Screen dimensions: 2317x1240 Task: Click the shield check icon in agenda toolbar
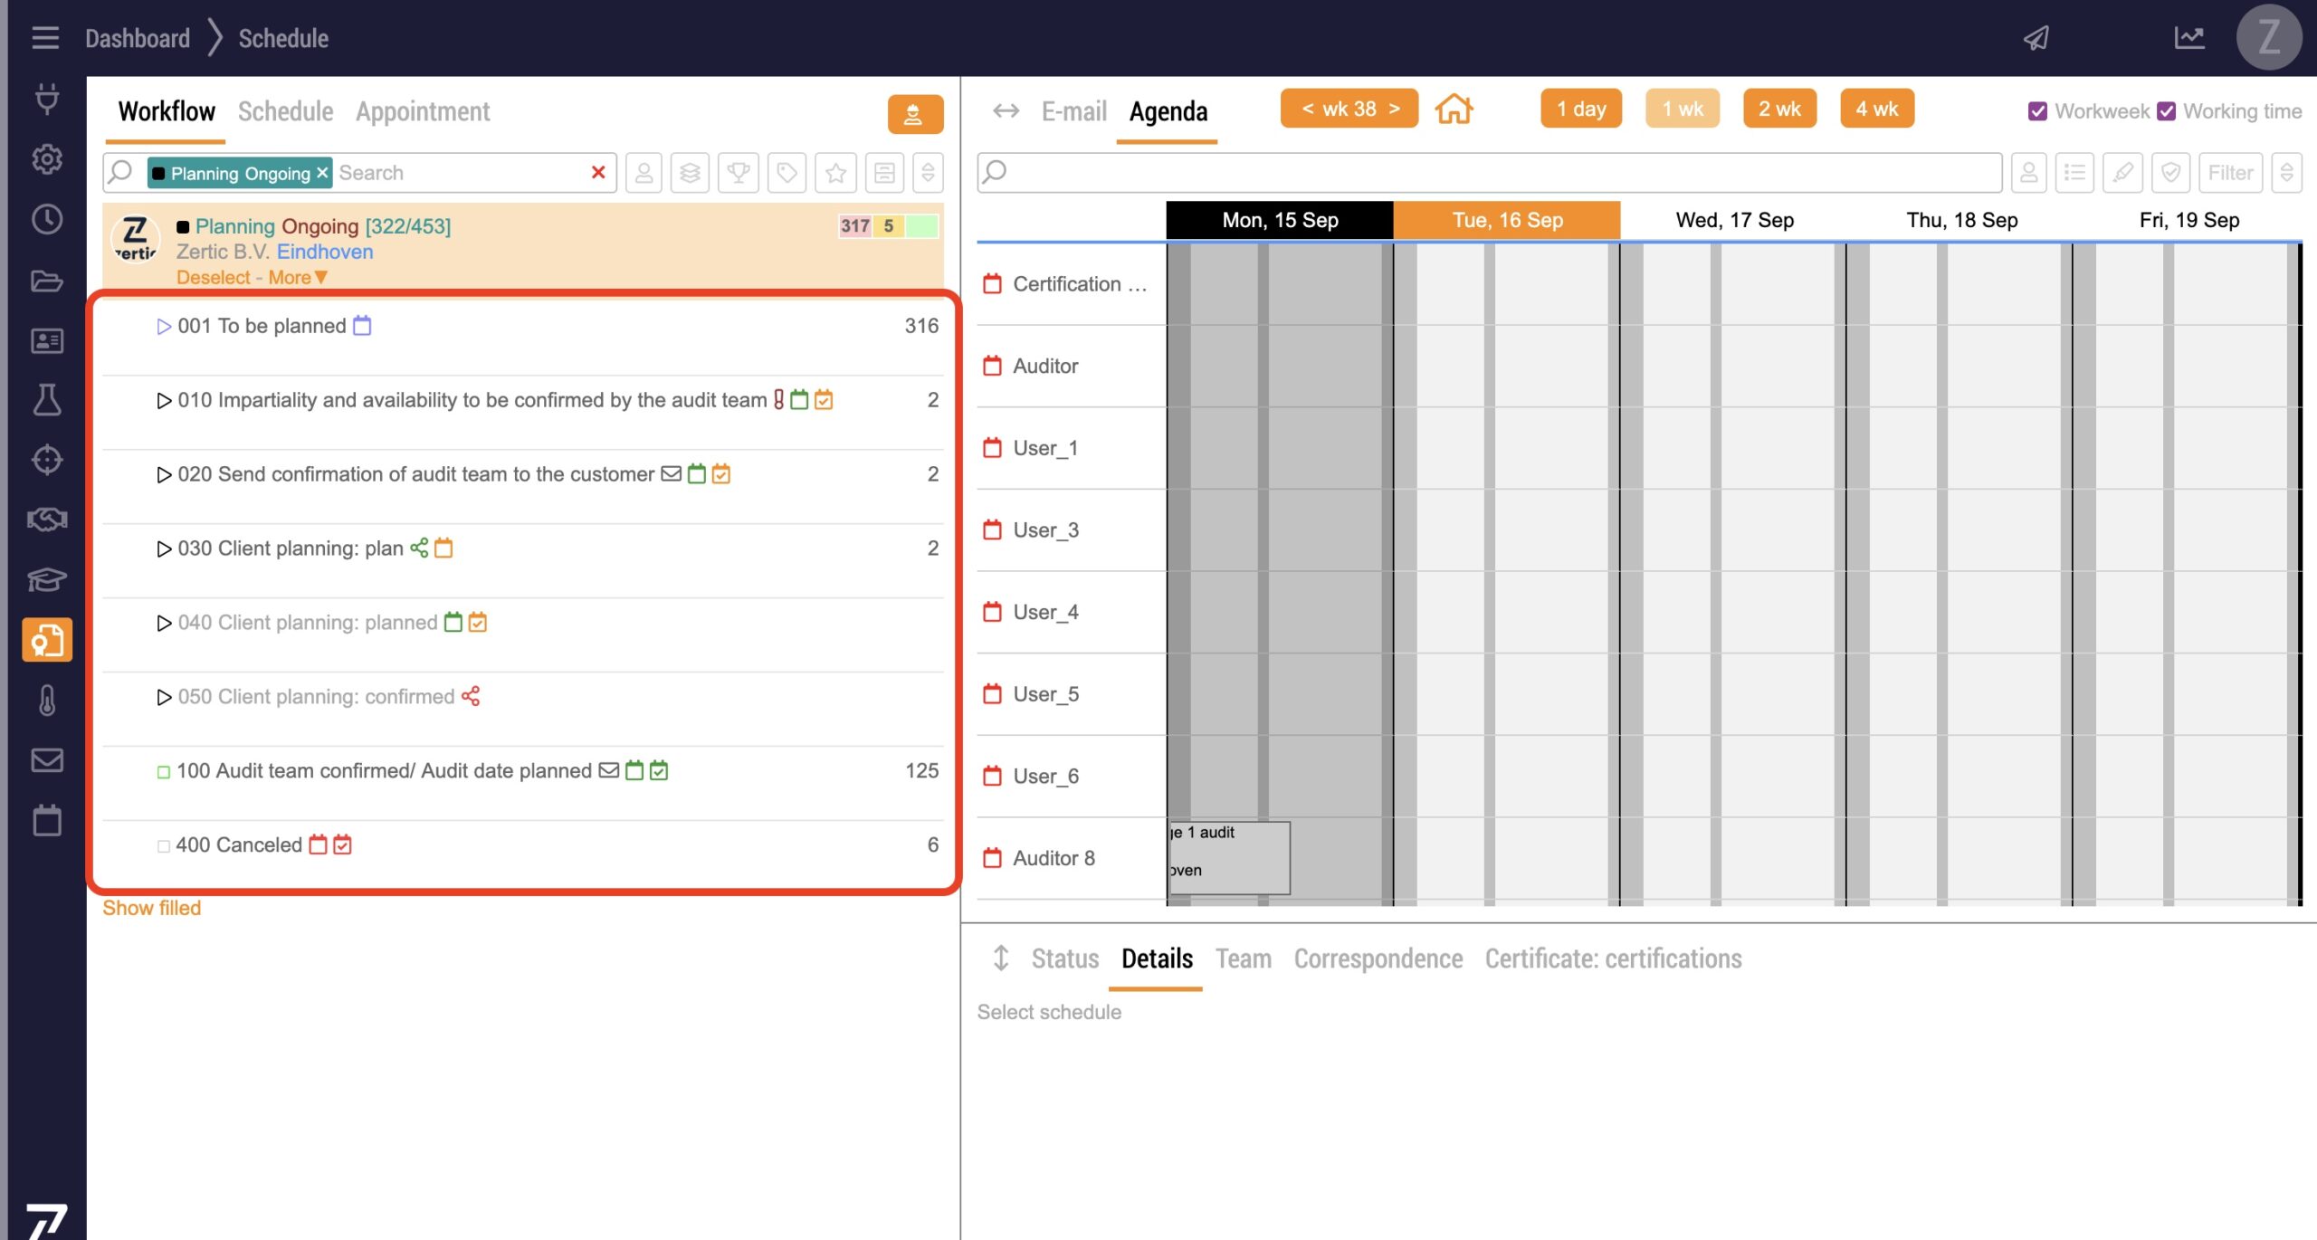point(2170,172)
